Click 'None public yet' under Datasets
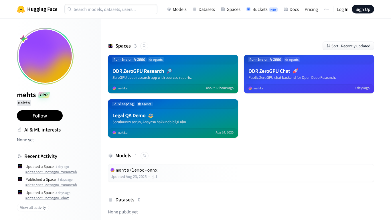This screenshot has width=391, height=220. click(123, 212)
